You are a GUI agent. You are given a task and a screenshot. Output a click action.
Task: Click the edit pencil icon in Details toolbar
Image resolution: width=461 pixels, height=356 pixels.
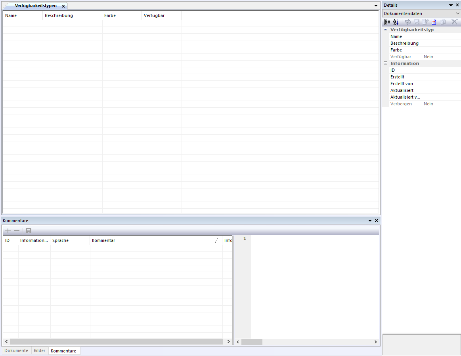[x=426, y=22]
